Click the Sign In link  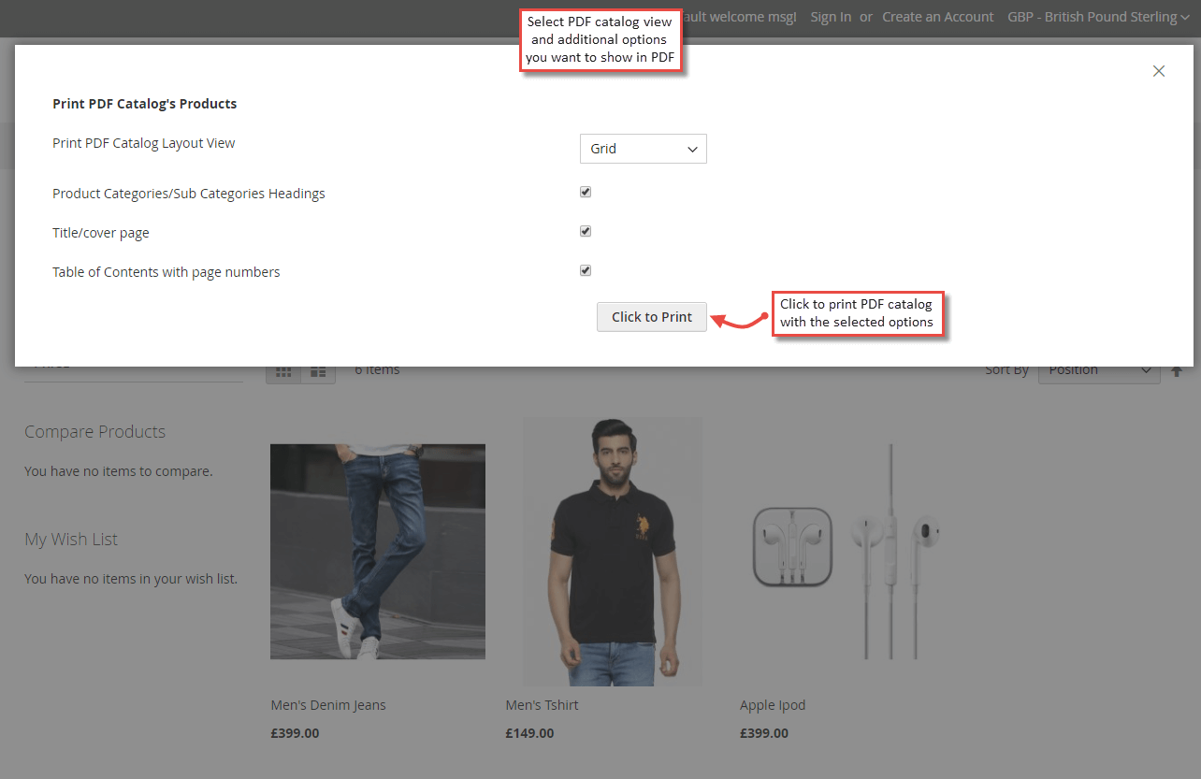pyautogui.click(x=830, y=16)
